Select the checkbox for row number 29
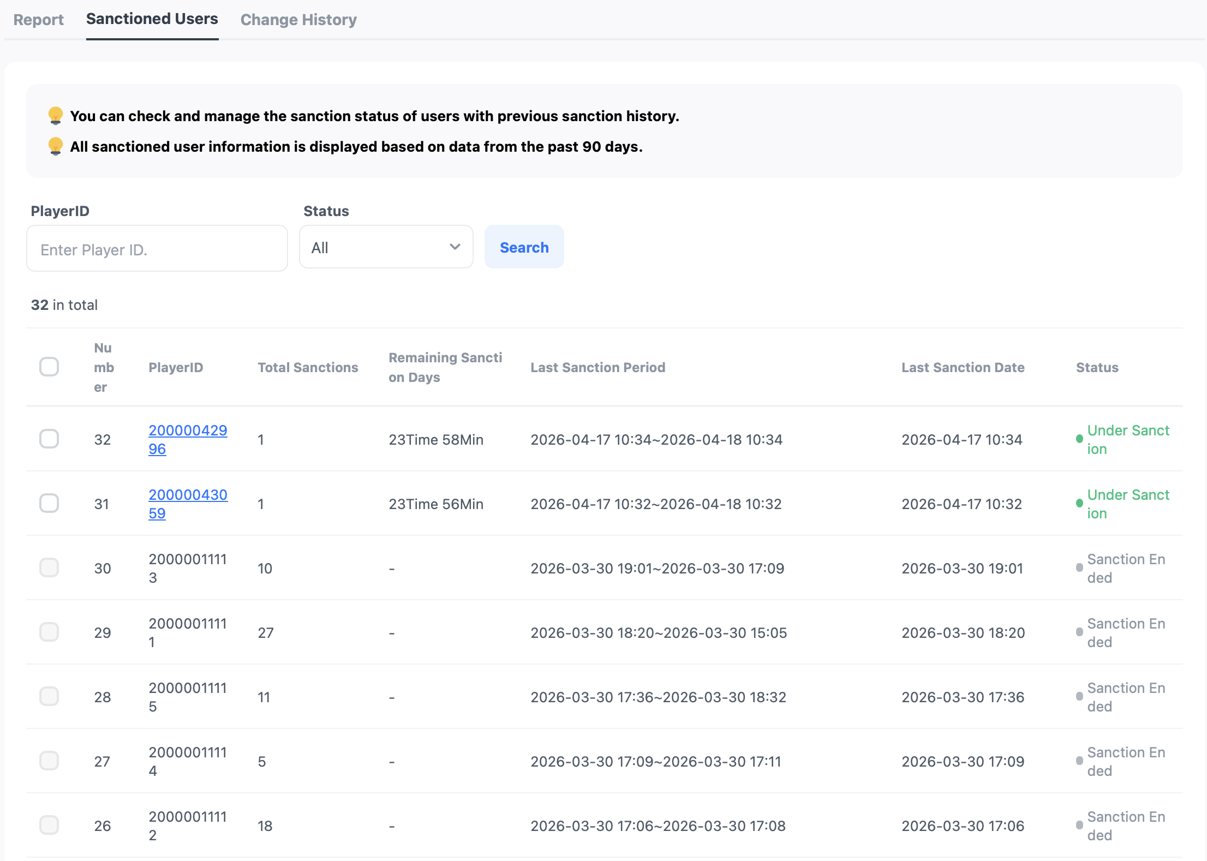This screenshot has width=1207, height=861. (49, 632)
